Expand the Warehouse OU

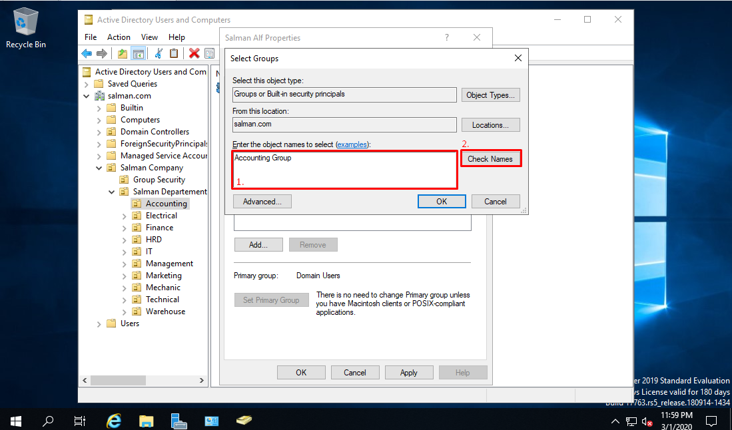coord(124,312)
